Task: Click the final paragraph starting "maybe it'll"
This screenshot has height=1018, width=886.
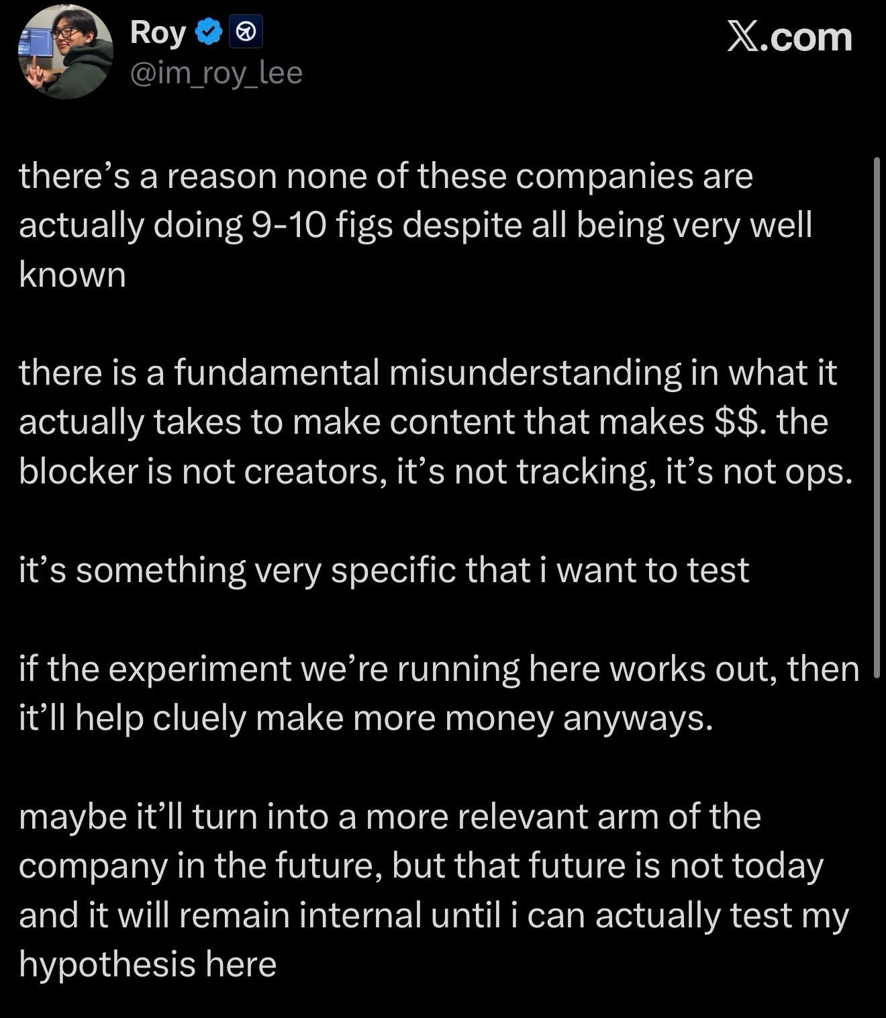Action: coord(434,890)
